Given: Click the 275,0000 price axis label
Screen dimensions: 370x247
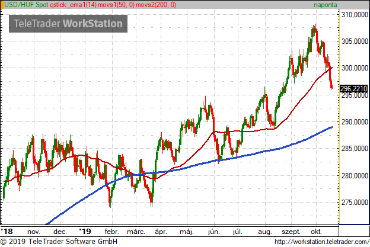Looking at the screenshot, I should click(355, 202).
